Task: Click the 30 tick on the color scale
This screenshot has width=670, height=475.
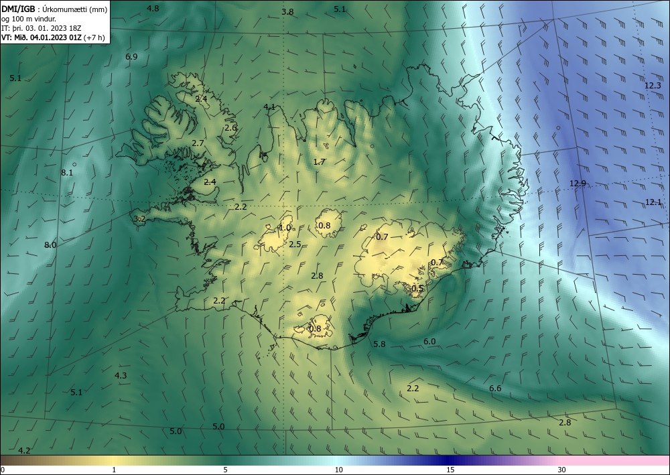Action: pyautogui.click(x=562, y=470)
